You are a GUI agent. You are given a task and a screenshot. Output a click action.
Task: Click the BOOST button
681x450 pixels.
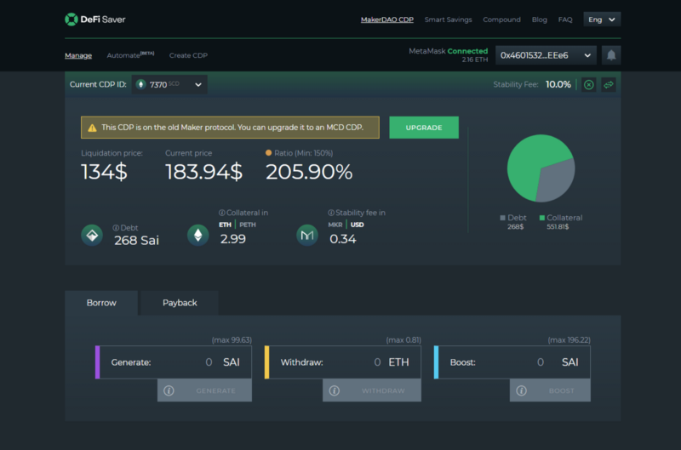pyautogui.click(x=550, y=390)
